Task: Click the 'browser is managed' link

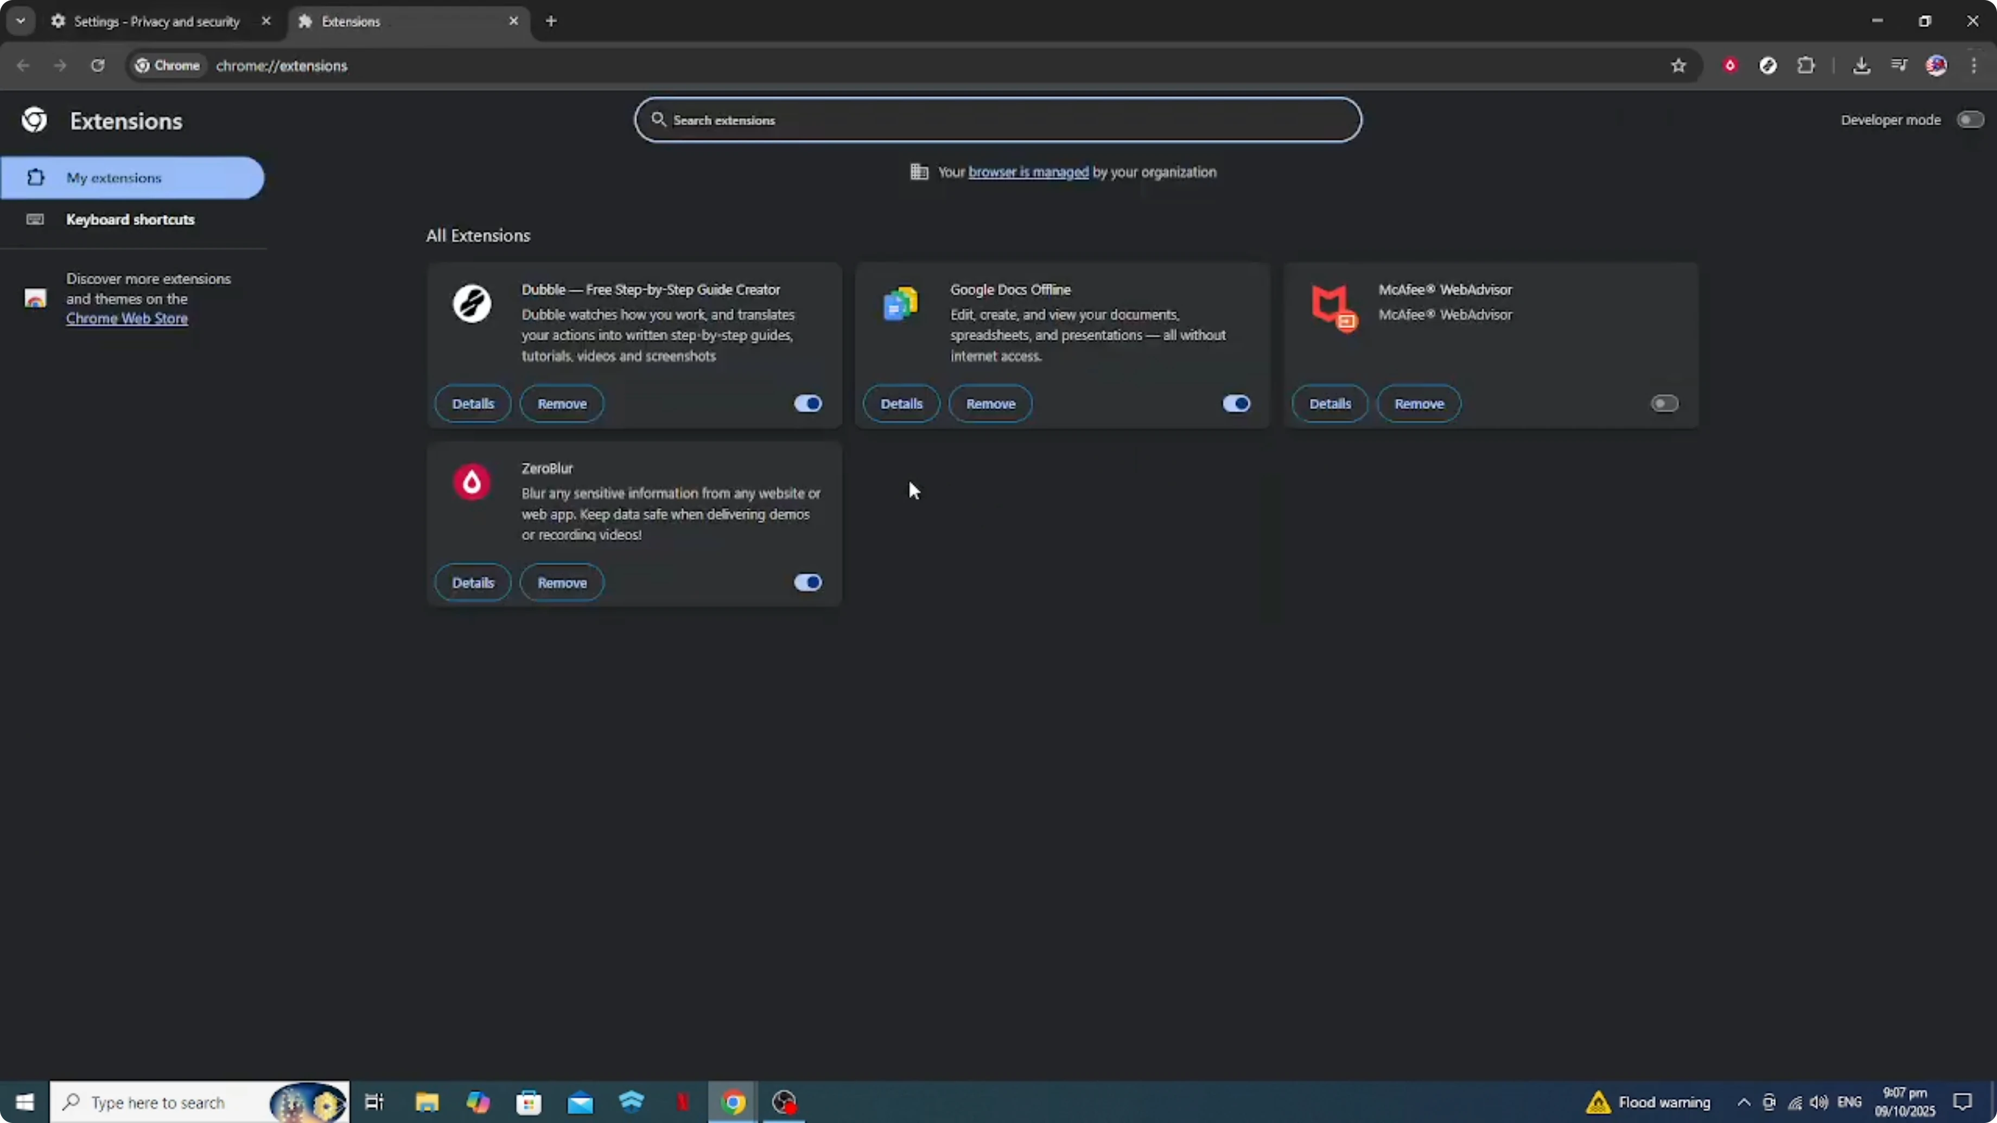Action: 1029,172
